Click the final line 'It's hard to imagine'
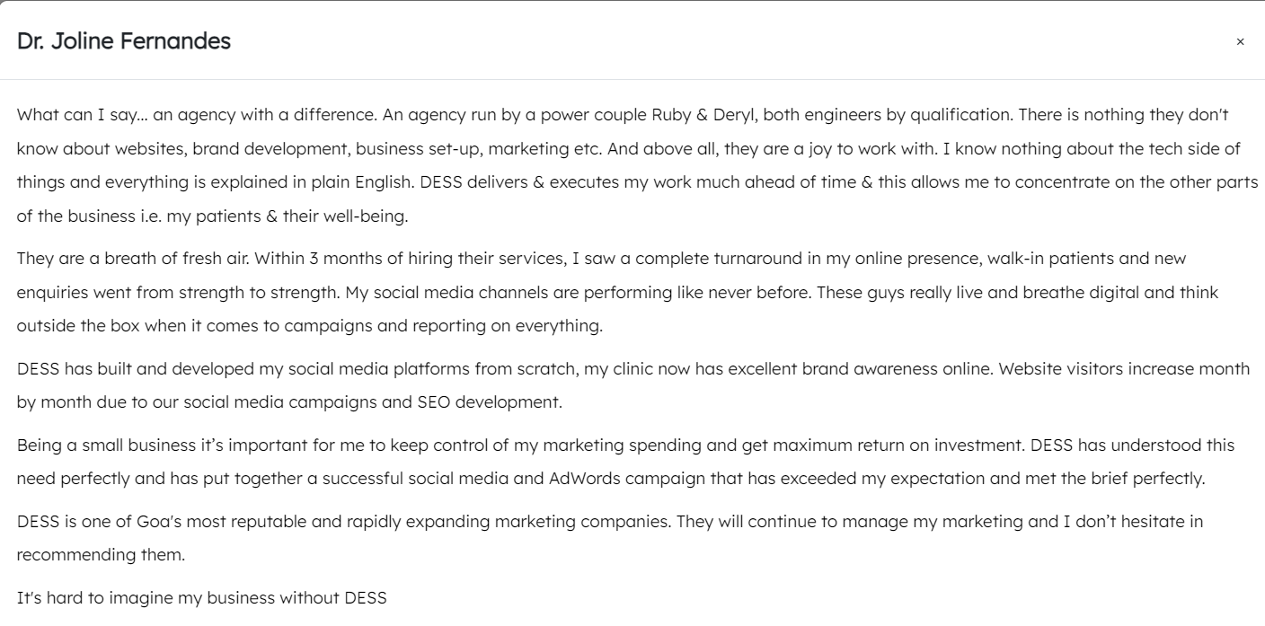The width and height of the screenshot is (1265, 626). tap(202, 597)
